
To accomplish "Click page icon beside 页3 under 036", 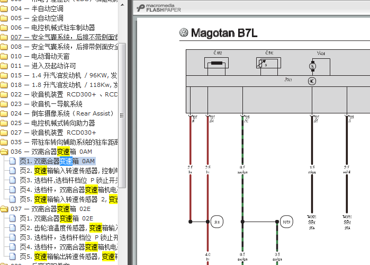I will pyautogui.click(x=13, y=180).
